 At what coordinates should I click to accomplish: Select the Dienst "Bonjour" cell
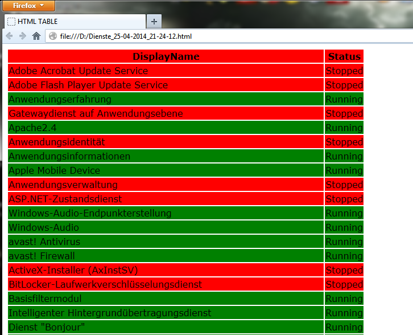(166, 327)
